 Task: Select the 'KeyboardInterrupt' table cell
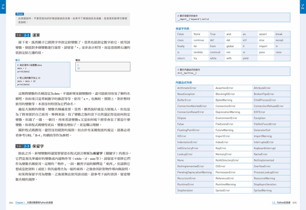coord(271,148)
